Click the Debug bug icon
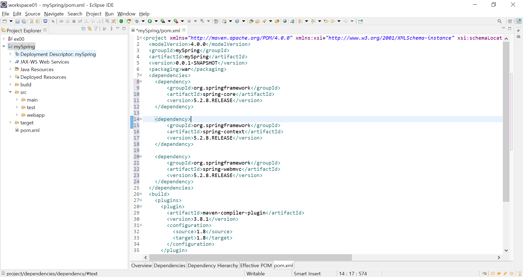This screenshot has width=523, height=277. pos(137,21)
